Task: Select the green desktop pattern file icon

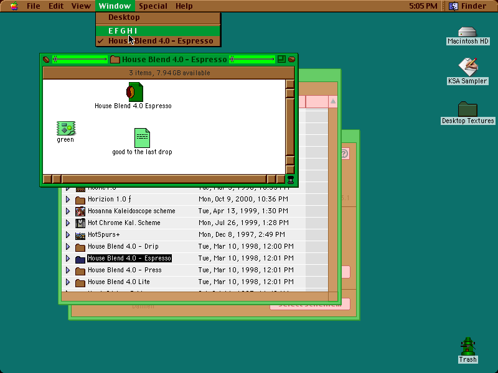Action: tap(66, 128)
